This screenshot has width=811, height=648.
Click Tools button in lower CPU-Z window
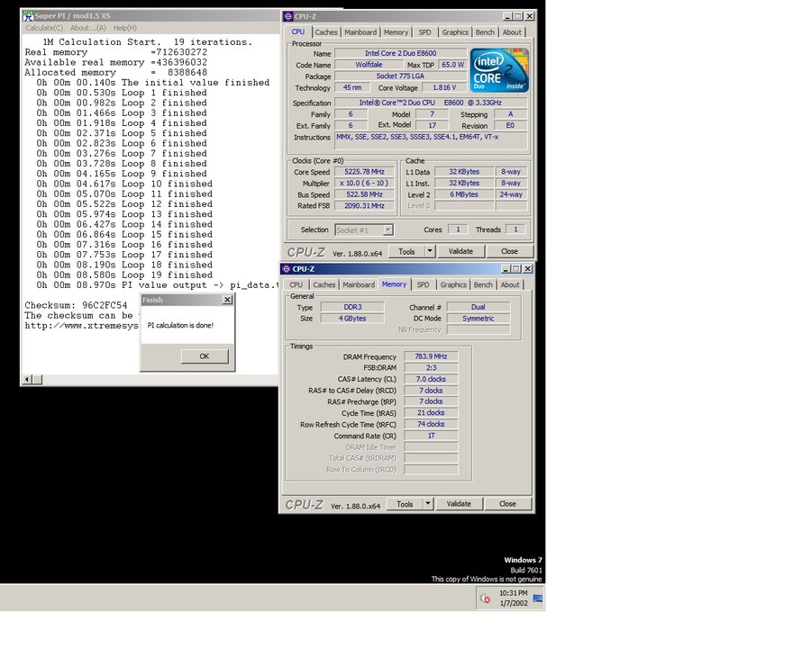point(405,504)
